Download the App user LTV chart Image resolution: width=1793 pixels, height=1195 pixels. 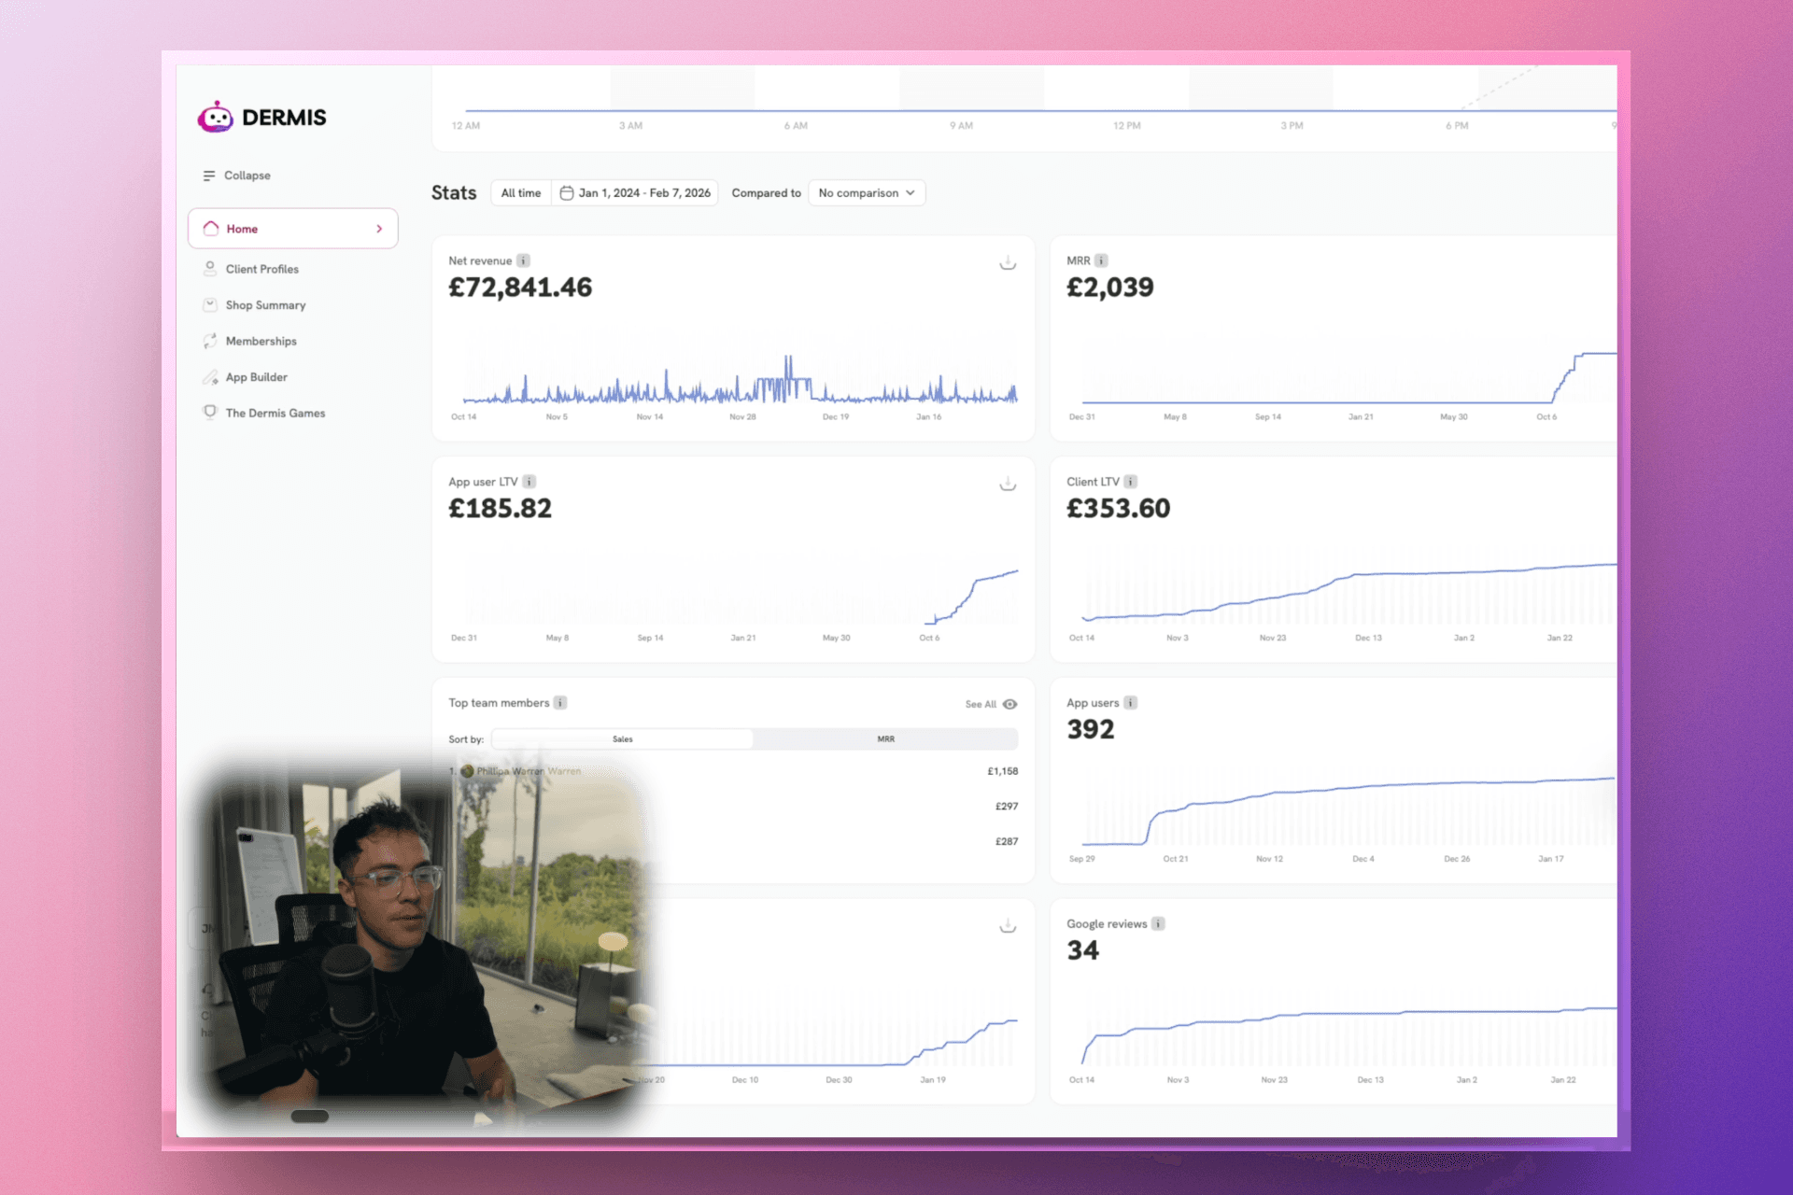(1008, 484)
